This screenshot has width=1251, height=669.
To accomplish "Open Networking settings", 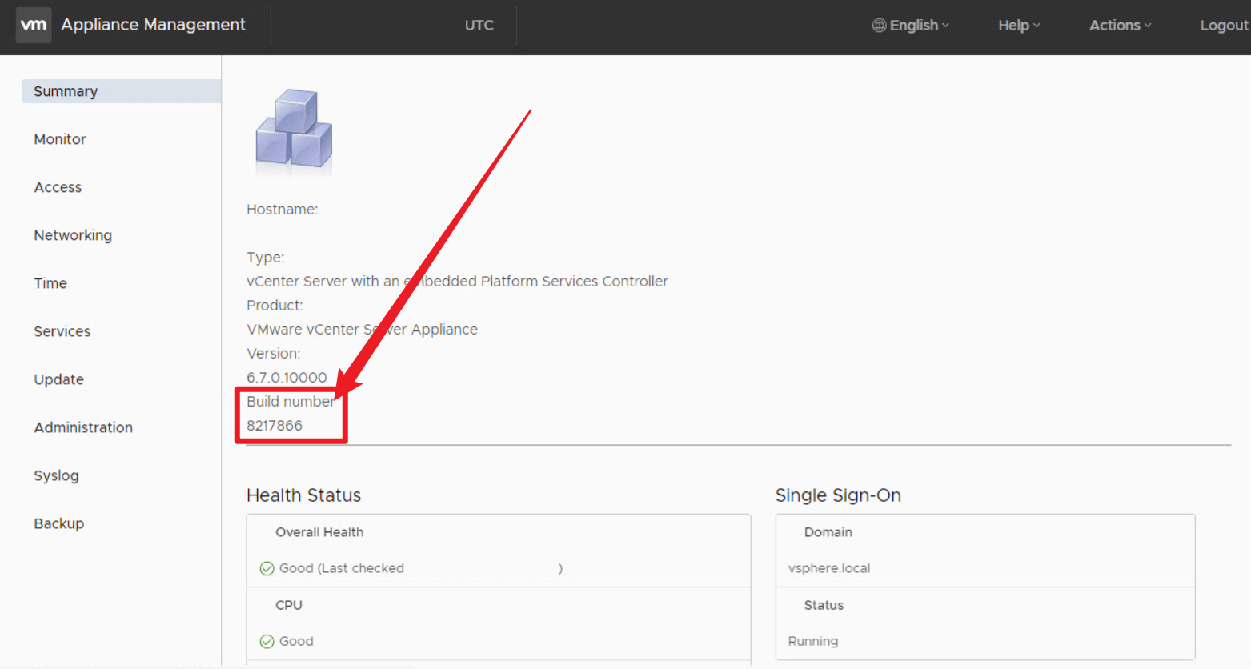I will pos(73,235).
